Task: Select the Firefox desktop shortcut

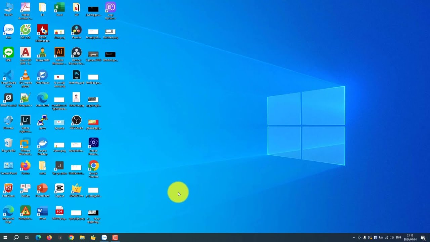Action: click(x=26, y=168)
